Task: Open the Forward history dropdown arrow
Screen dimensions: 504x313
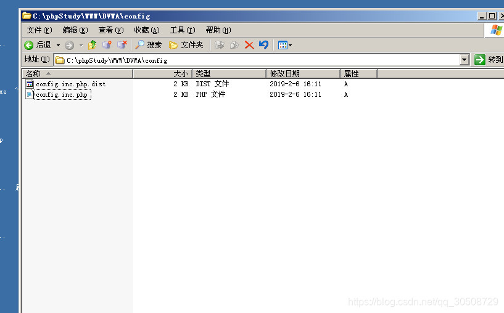Action: point(81,45)
